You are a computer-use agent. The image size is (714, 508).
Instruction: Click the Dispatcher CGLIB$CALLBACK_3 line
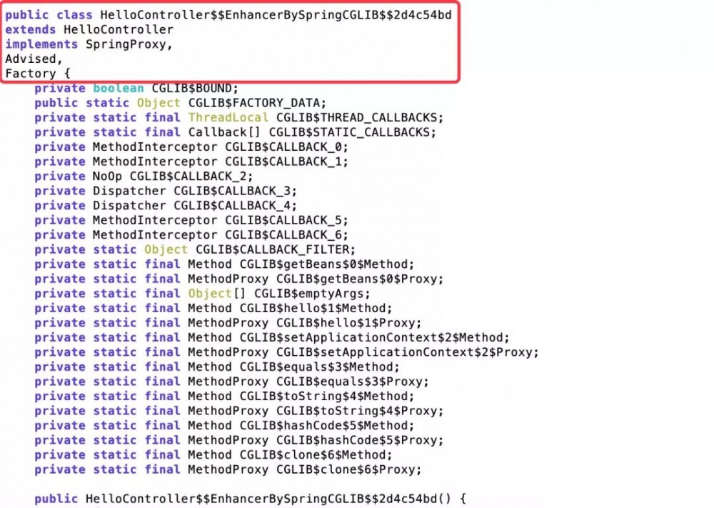[x=166, y=191]
